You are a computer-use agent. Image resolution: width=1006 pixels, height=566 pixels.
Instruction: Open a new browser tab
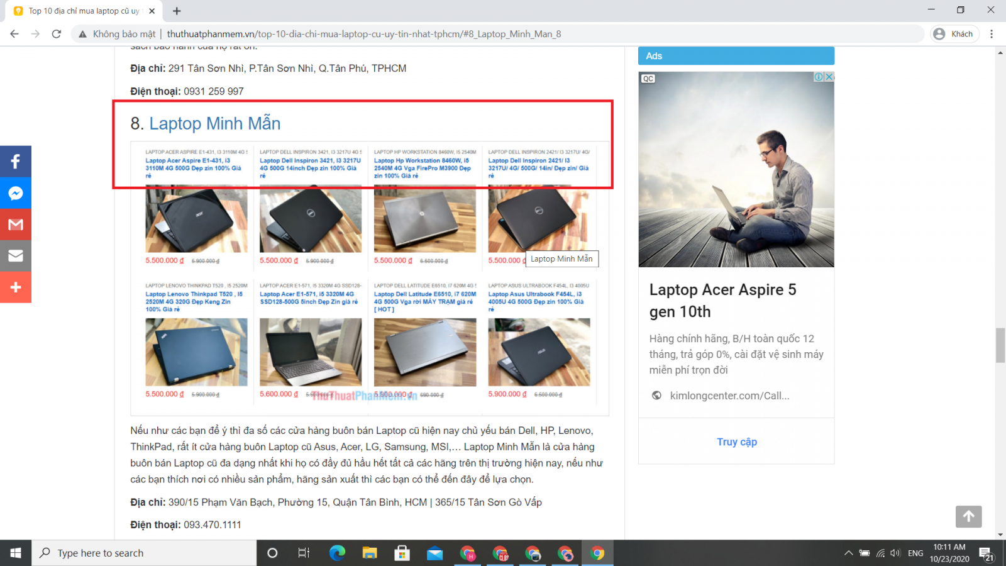tap(177, 11)
